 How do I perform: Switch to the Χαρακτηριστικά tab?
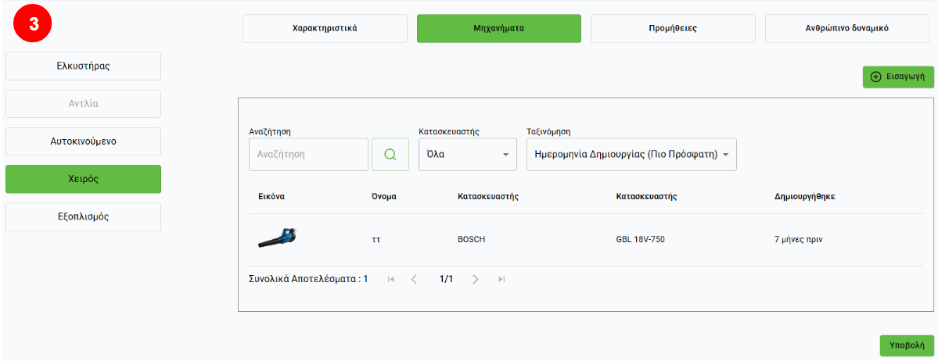pos(325,28)
